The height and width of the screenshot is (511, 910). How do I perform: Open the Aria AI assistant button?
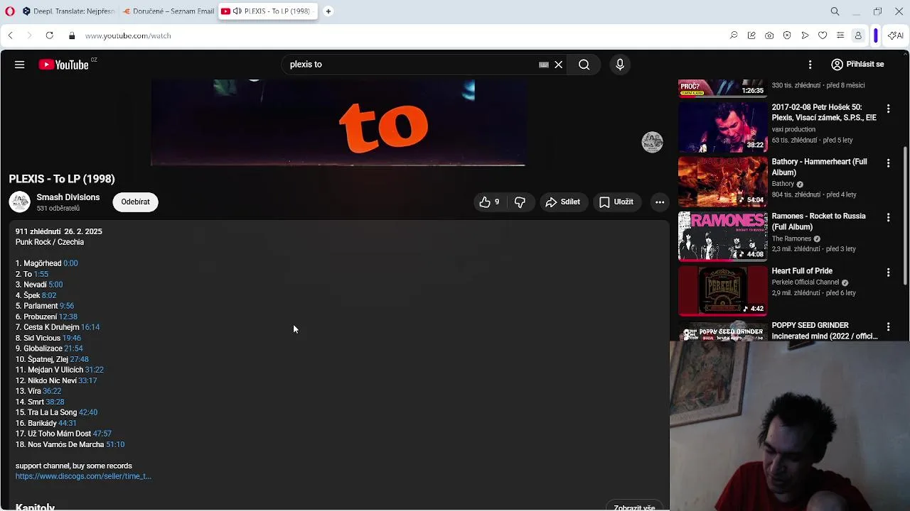(895, 35)
